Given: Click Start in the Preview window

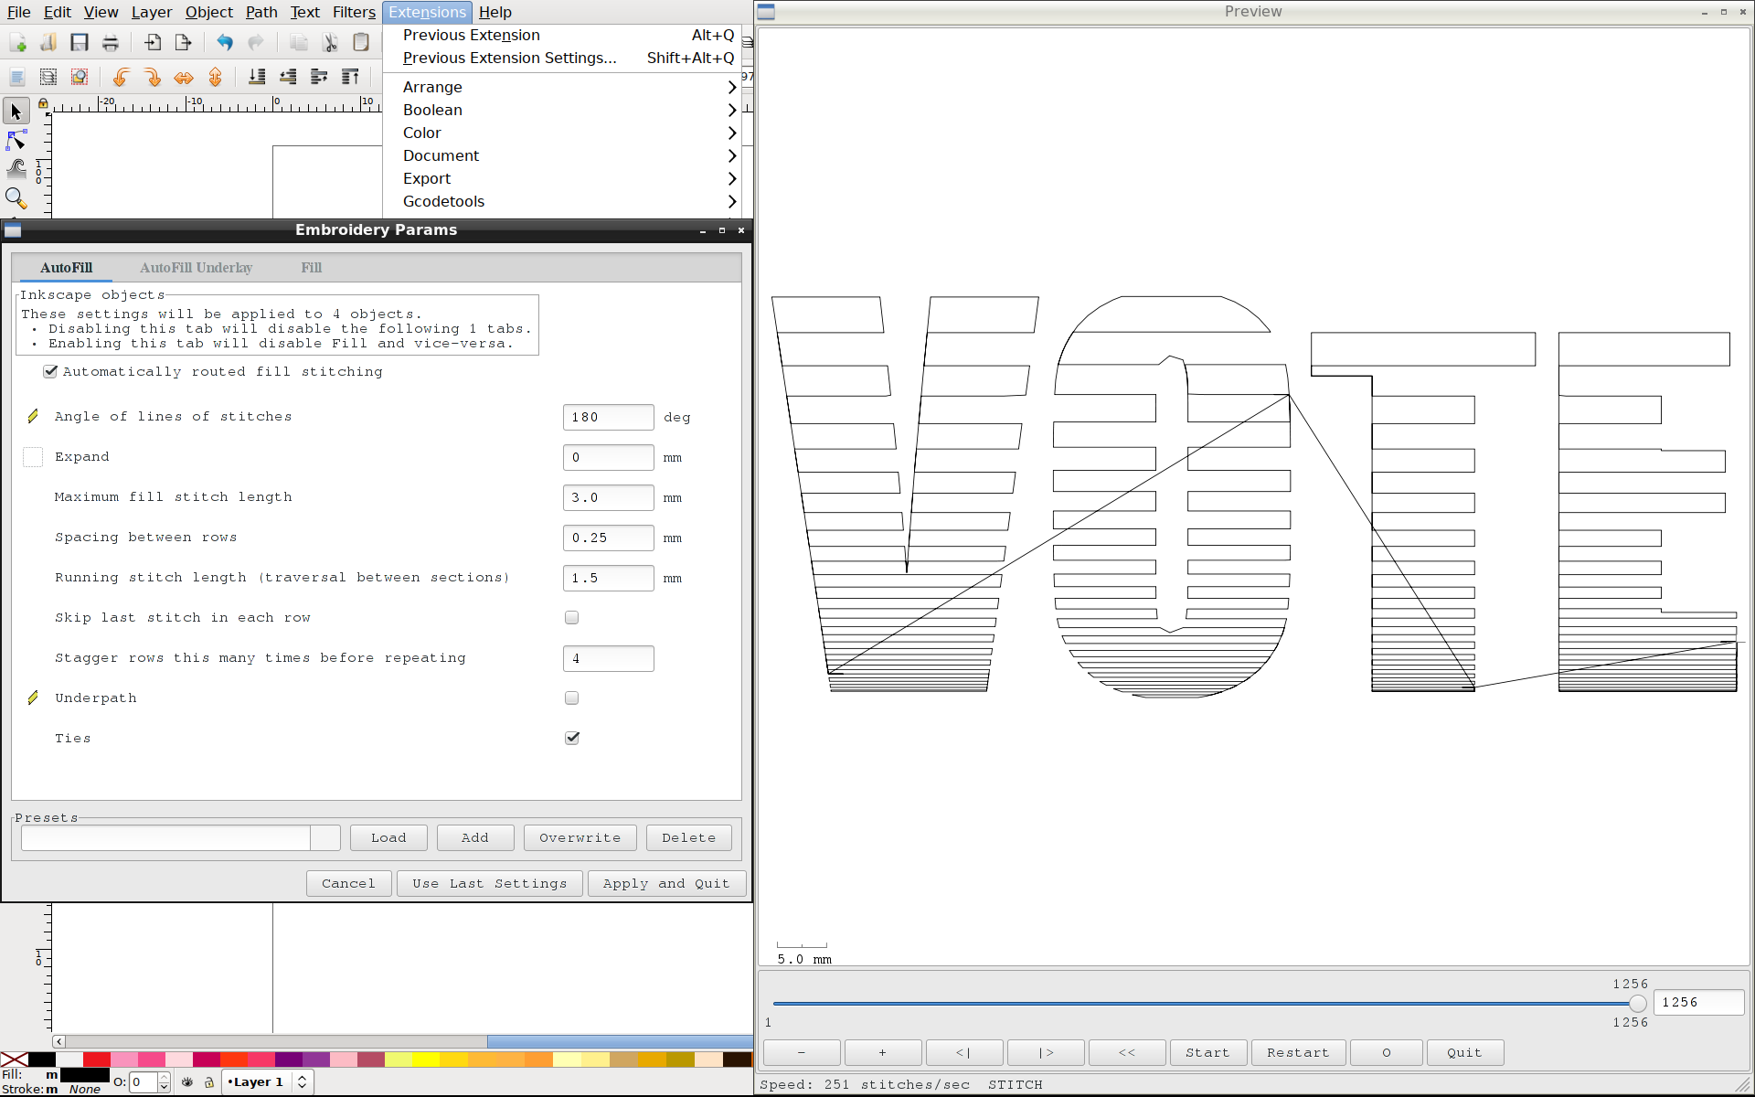Looking at the screenshot, I should pyautogui.click(x=1207, y=1053).
